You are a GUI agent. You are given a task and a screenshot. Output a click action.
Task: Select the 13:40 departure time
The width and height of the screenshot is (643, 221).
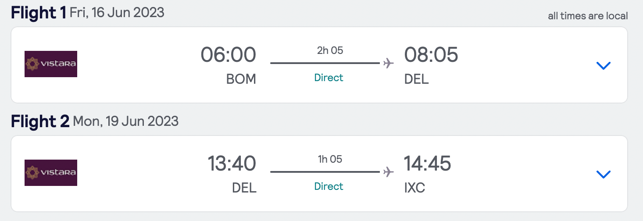pyautogui.click(x=232, y=164)
